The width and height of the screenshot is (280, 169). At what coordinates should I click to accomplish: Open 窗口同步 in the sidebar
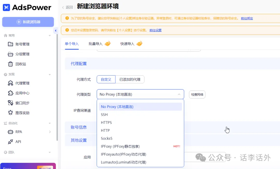click(x=19, y=103)
